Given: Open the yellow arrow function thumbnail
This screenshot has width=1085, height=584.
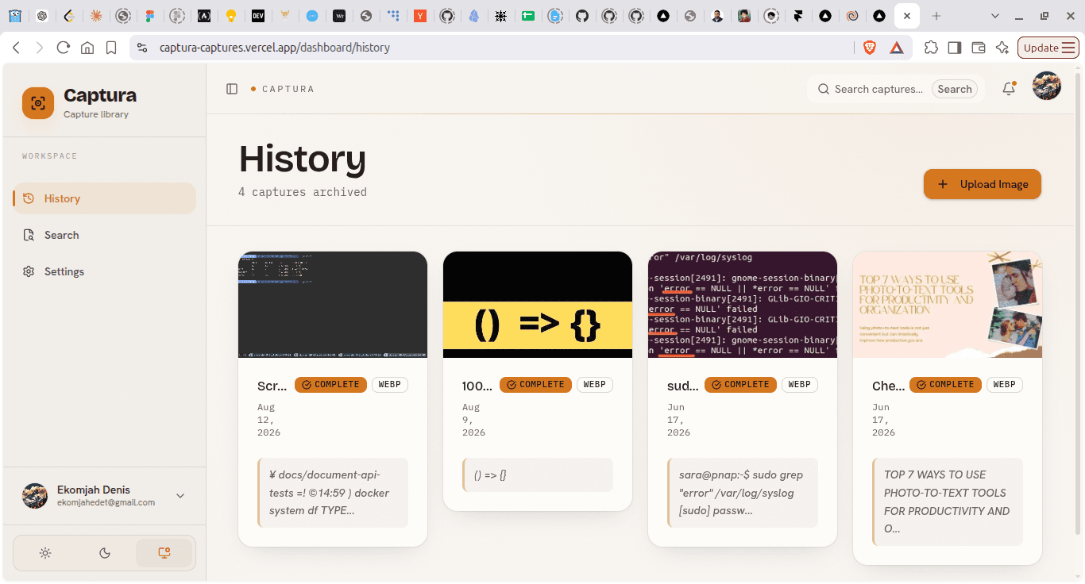Looking at the screenshot, I should click(538, 305).
